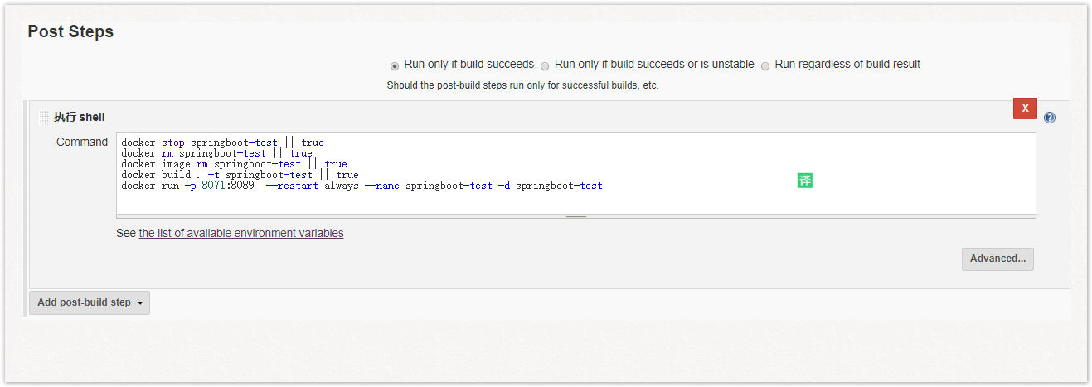Image resolution: width=1092 pixels, height=387 pixels.
Task: Open the Advanced... options
Action: (x=997, y=259)
